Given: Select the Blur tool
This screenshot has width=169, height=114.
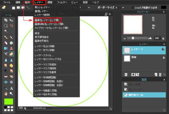Looking at the screenshot, I should [6, 60].
